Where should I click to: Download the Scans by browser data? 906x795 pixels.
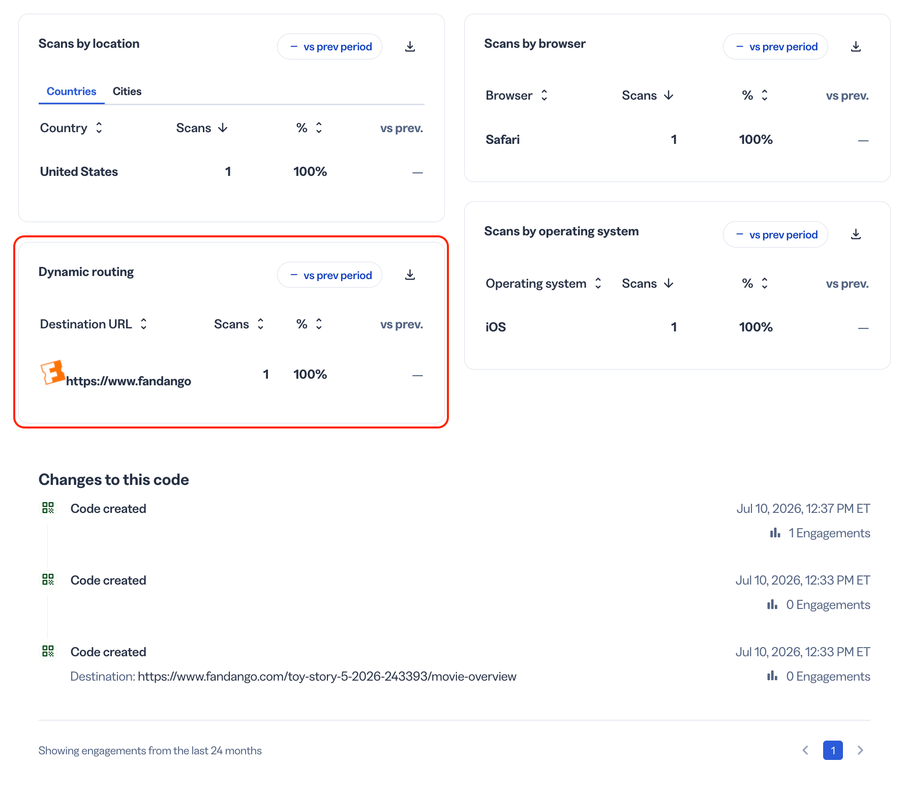pyautogui.click(x=856, y=47)
